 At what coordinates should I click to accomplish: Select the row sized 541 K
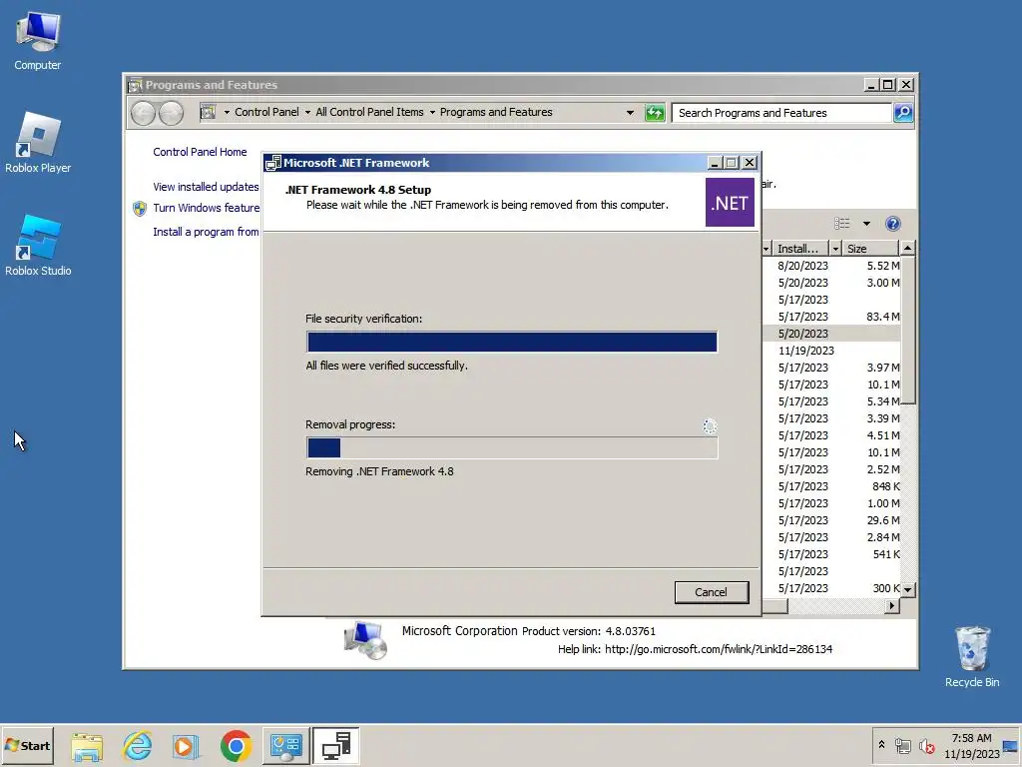point(831,554)
